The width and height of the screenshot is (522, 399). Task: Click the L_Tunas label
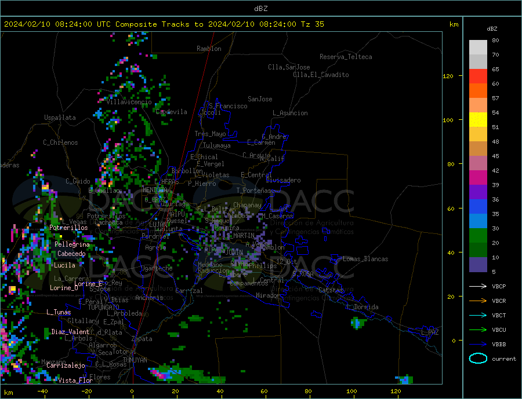pos(59,312)
